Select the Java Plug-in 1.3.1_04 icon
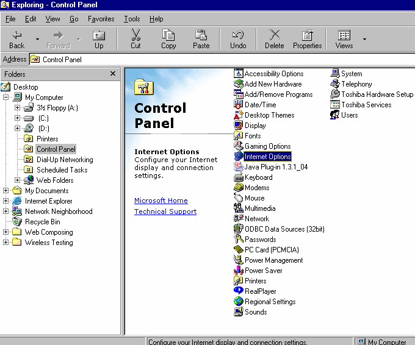This screenshot has width=415, height=345. pyautogui.click(x=238, y=167)
